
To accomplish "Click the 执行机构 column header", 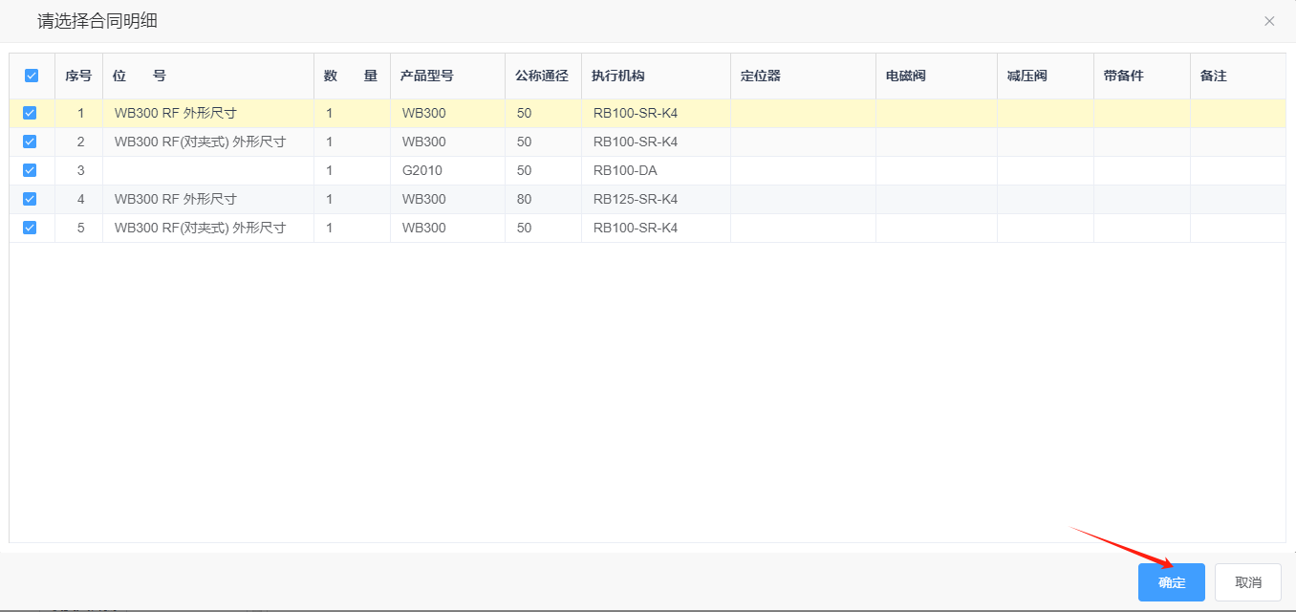I will click(617, 76).
